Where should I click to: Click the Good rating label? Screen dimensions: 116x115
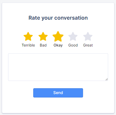click(73, 45)
